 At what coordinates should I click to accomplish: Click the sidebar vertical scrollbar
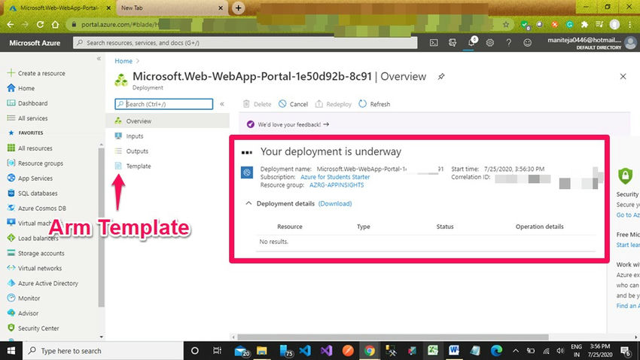101,227
